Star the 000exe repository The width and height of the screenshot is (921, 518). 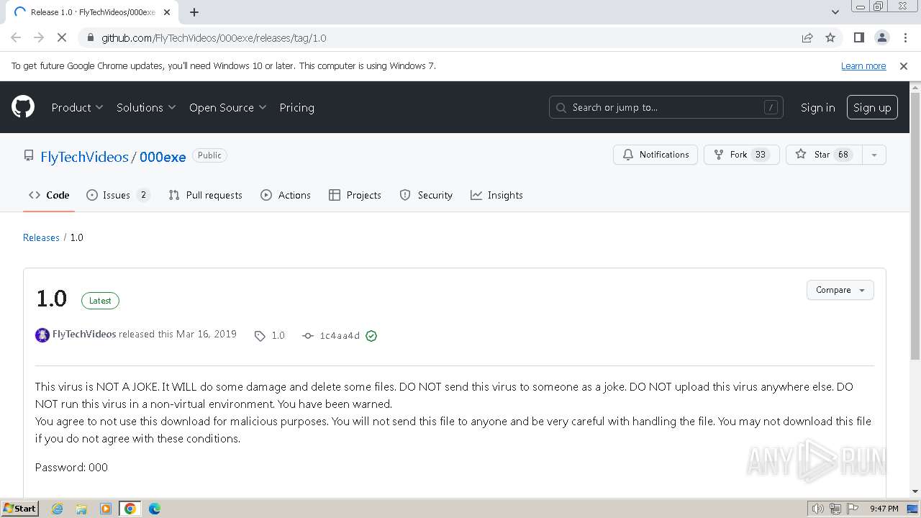[x=824, y=155]
